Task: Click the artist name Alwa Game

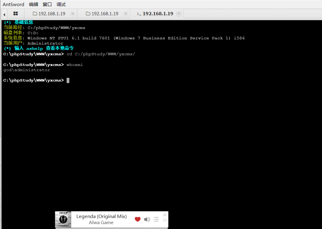Action: (x=101, y=223)
